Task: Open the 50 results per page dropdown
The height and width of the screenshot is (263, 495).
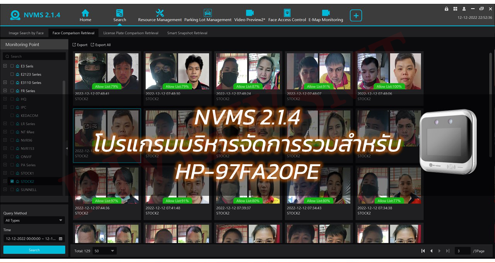Action: click(105, 251)
